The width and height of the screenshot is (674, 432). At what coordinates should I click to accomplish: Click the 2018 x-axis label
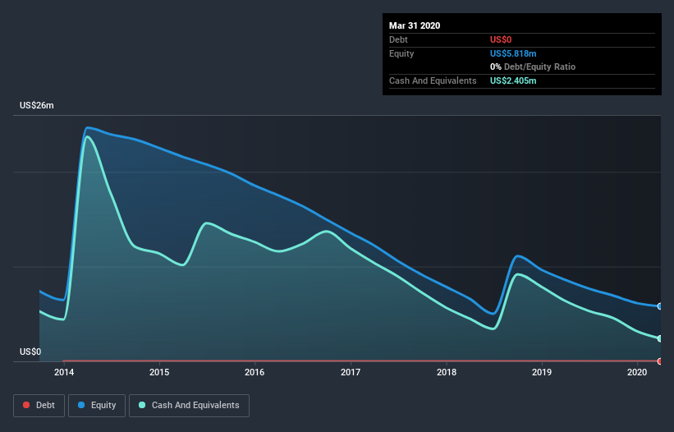447,372
